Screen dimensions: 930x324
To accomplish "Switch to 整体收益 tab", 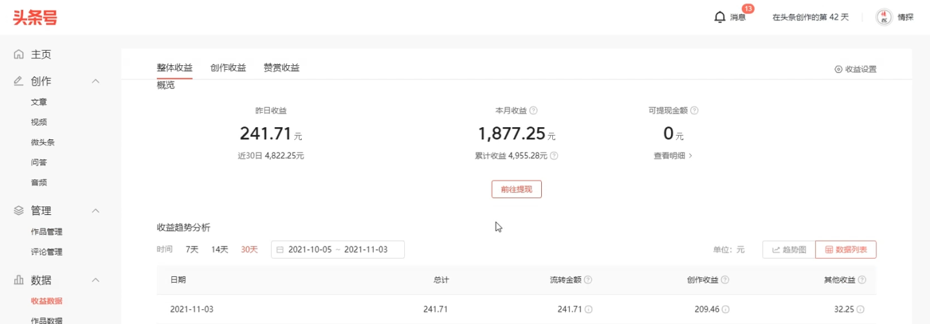I will [174, 68].
